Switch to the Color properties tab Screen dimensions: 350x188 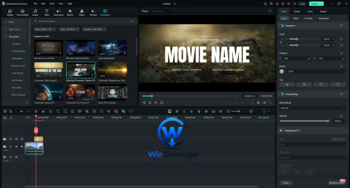pyautogui.click(x=310, y=11)
